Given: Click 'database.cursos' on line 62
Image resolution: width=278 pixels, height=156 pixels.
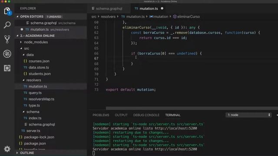Looking at the screenshot, I should tap(205, 33).
